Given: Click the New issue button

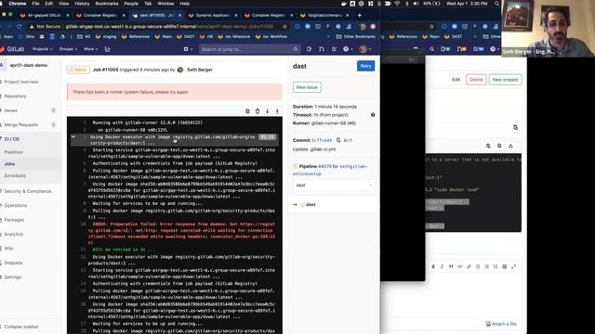Looking at the screenshot, I should (307, 87).
